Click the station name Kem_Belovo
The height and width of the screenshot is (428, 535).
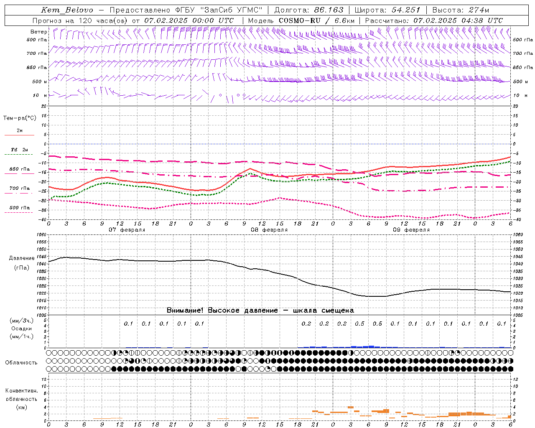(67, 10)
